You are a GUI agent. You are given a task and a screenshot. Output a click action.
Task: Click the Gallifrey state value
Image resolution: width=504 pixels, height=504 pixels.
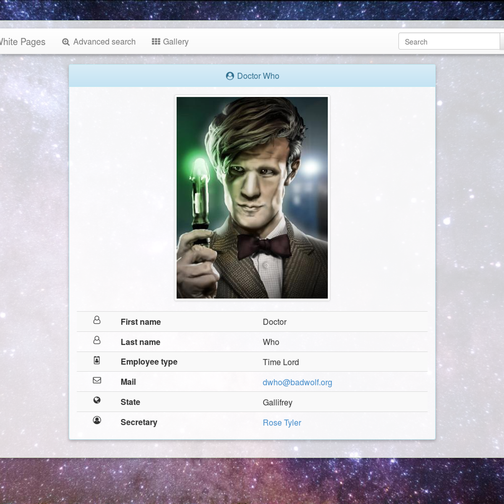tap(277, 403)
